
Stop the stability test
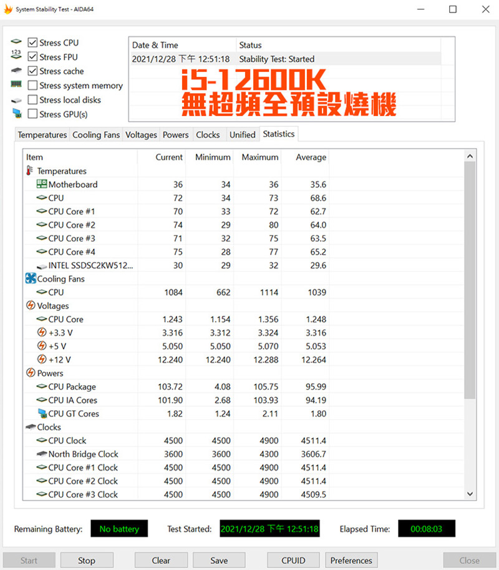coord(87,560)
